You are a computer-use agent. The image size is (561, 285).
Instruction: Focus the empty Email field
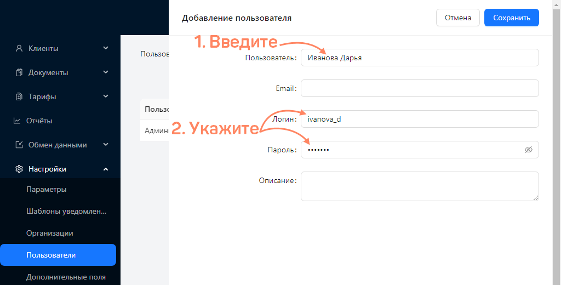420,88
